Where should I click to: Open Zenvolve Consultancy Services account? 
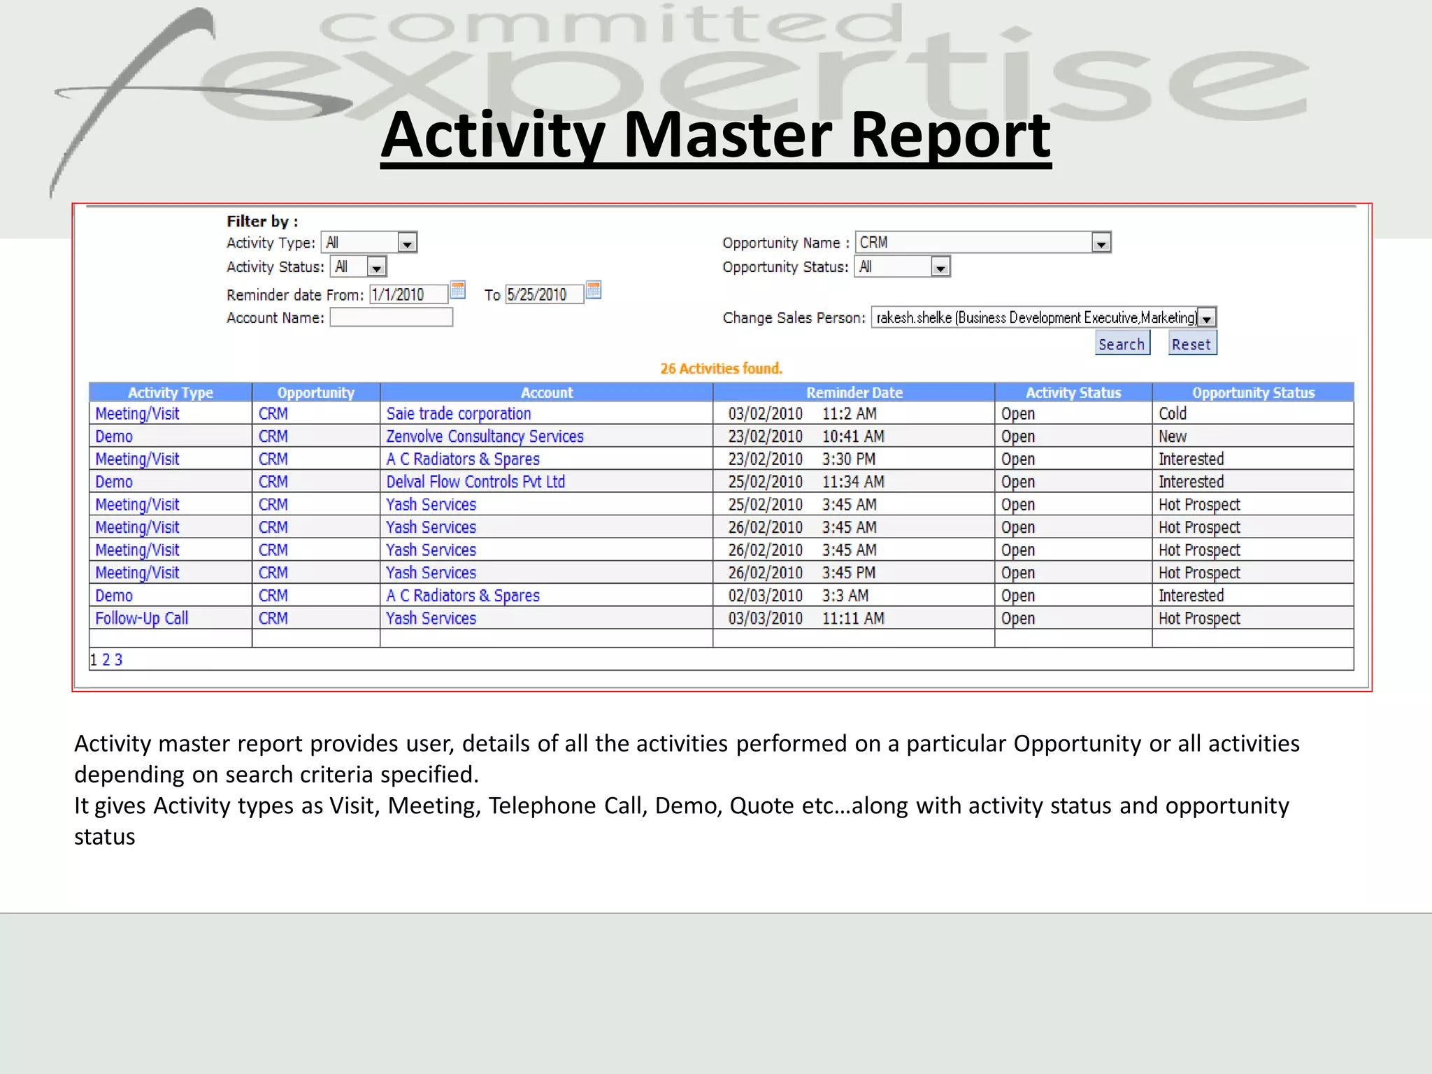485,436
